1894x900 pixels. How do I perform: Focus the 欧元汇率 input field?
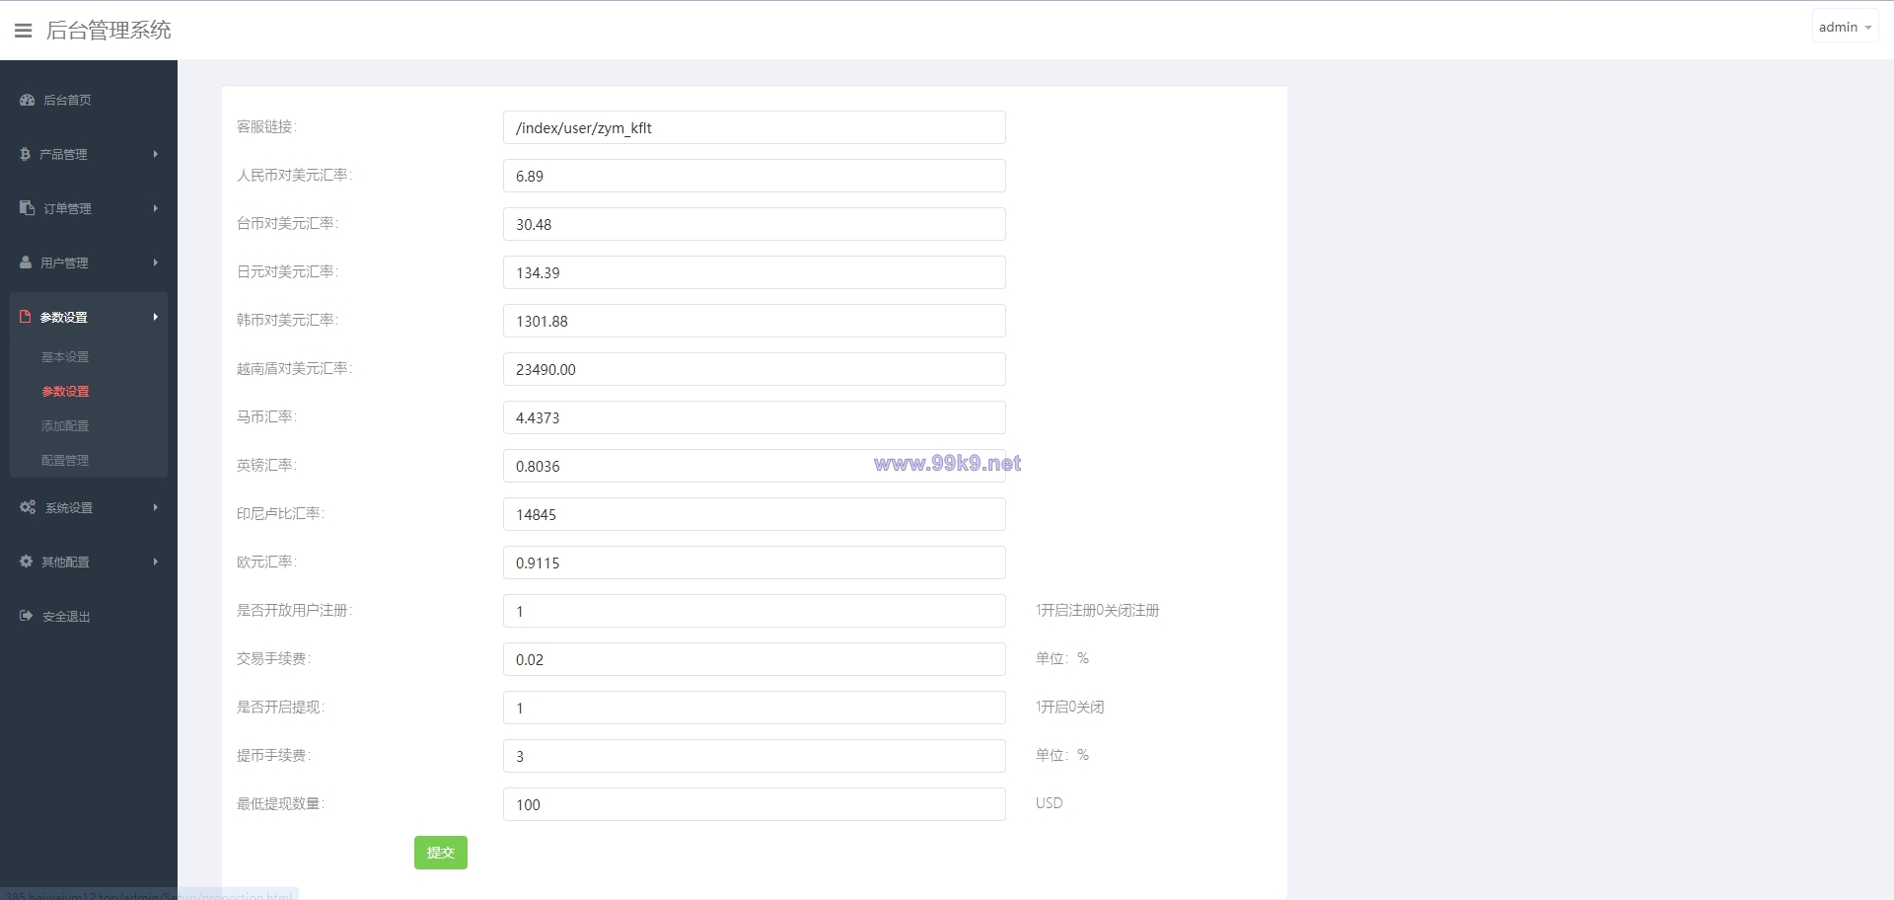(755, 562)
